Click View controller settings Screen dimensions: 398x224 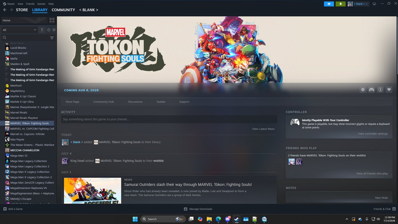[373, 134]
